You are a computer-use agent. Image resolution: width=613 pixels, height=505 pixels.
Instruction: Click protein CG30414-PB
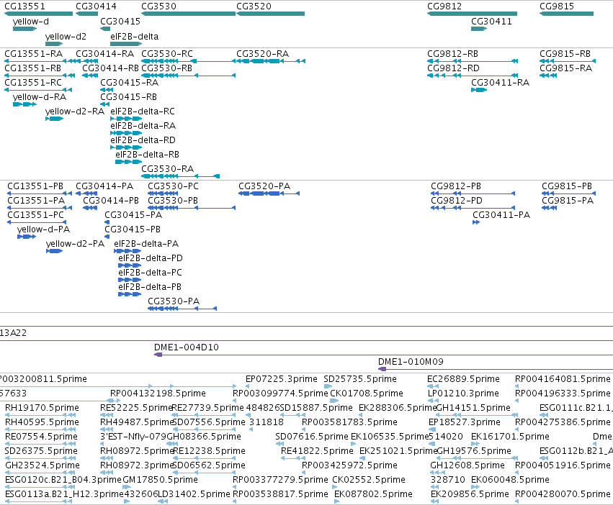click(x=90, y=208)
